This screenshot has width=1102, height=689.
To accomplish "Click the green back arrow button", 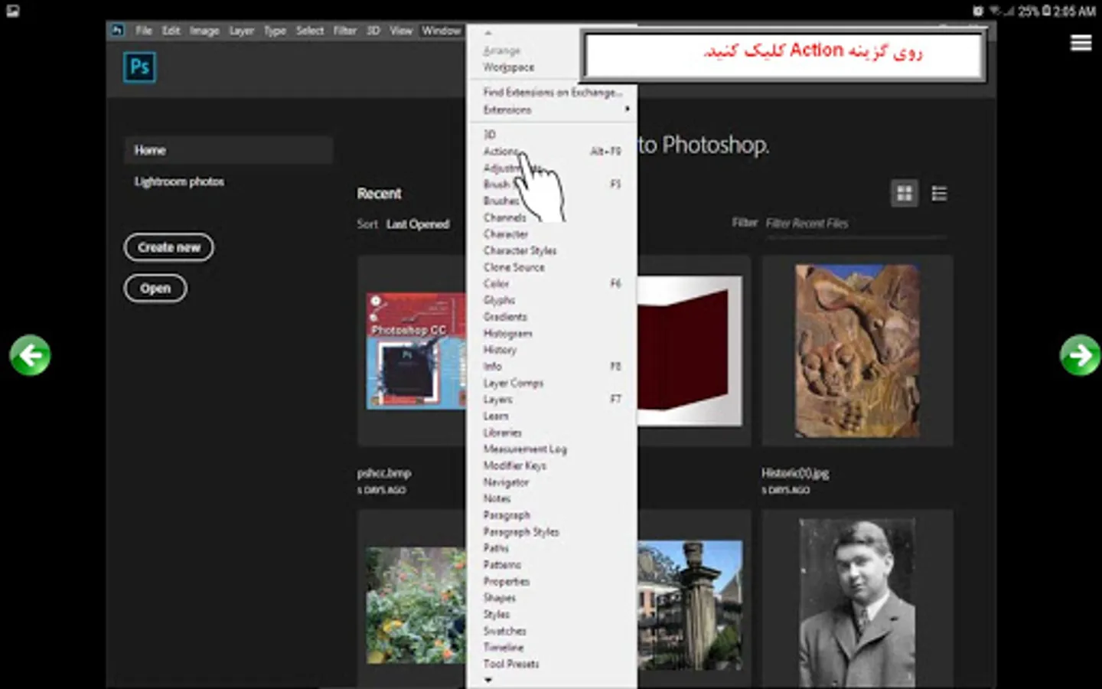I will [x=30, y=355].
